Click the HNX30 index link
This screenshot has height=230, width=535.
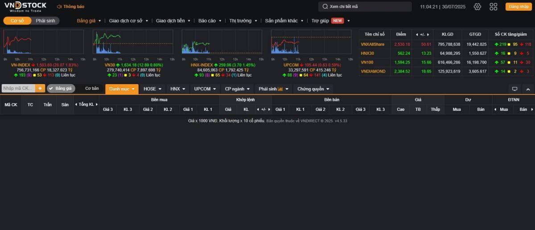367,53
